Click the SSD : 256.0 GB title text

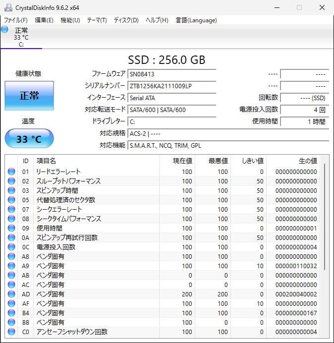point(167,59)
